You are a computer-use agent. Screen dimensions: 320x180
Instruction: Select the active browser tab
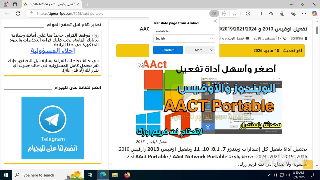(x=52, y=4)
